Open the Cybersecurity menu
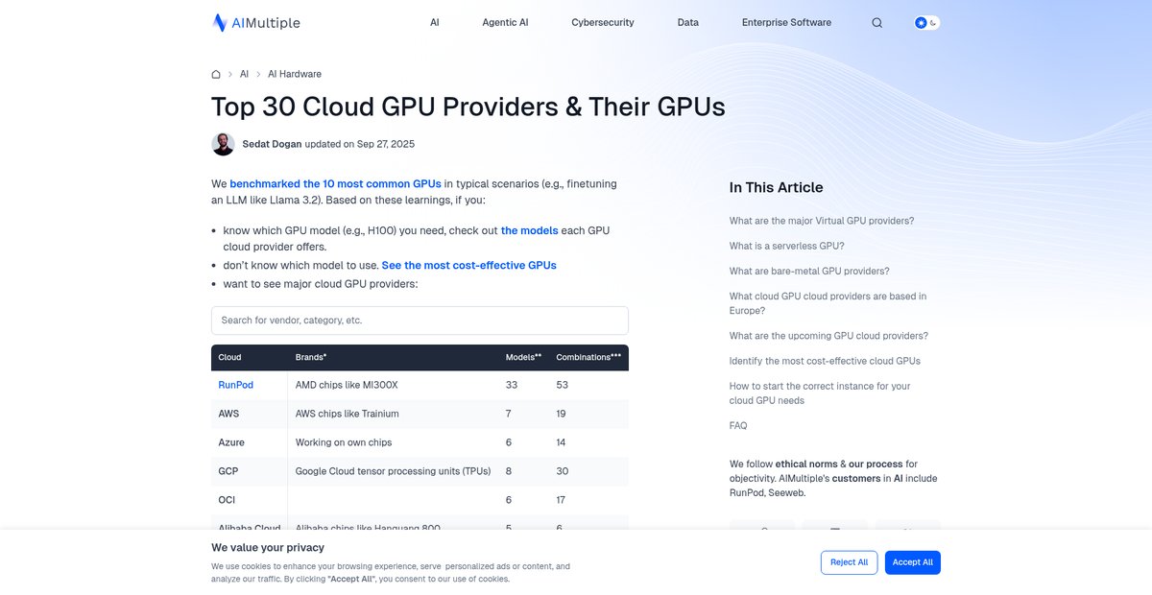The width and height of the screenshot is (1152, 595). 603,23
